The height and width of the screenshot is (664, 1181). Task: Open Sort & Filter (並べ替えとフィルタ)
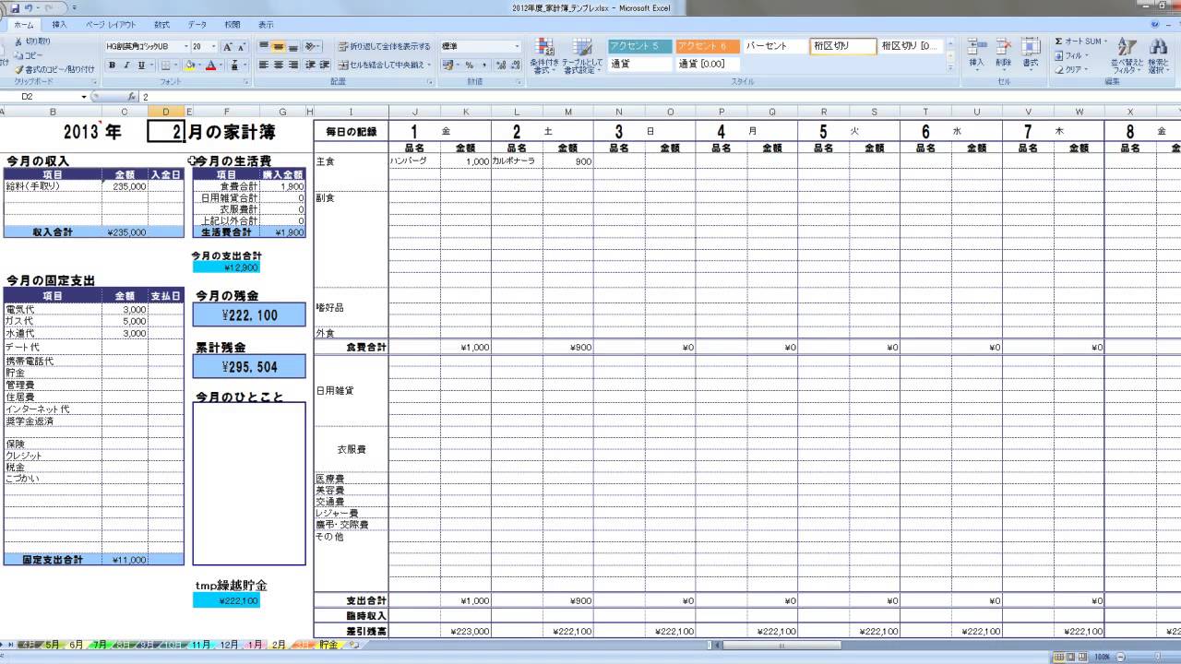[1127, 56]
